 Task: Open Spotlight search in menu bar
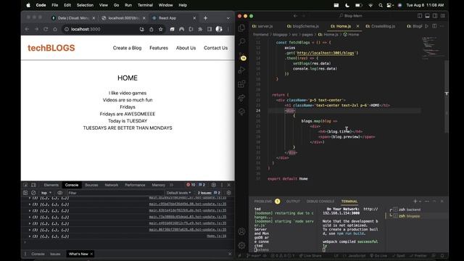381,5
